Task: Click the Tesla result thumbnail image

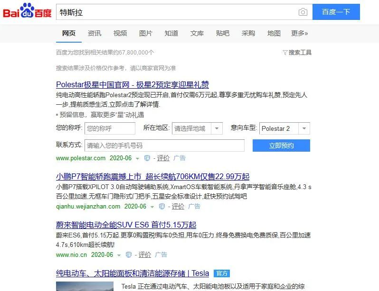Action: (x=85, y=286)
